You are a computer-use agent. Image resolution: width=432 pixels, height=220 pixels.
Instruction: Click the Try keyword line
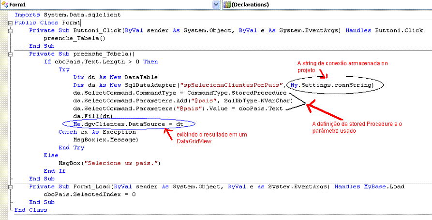[64, 70]
